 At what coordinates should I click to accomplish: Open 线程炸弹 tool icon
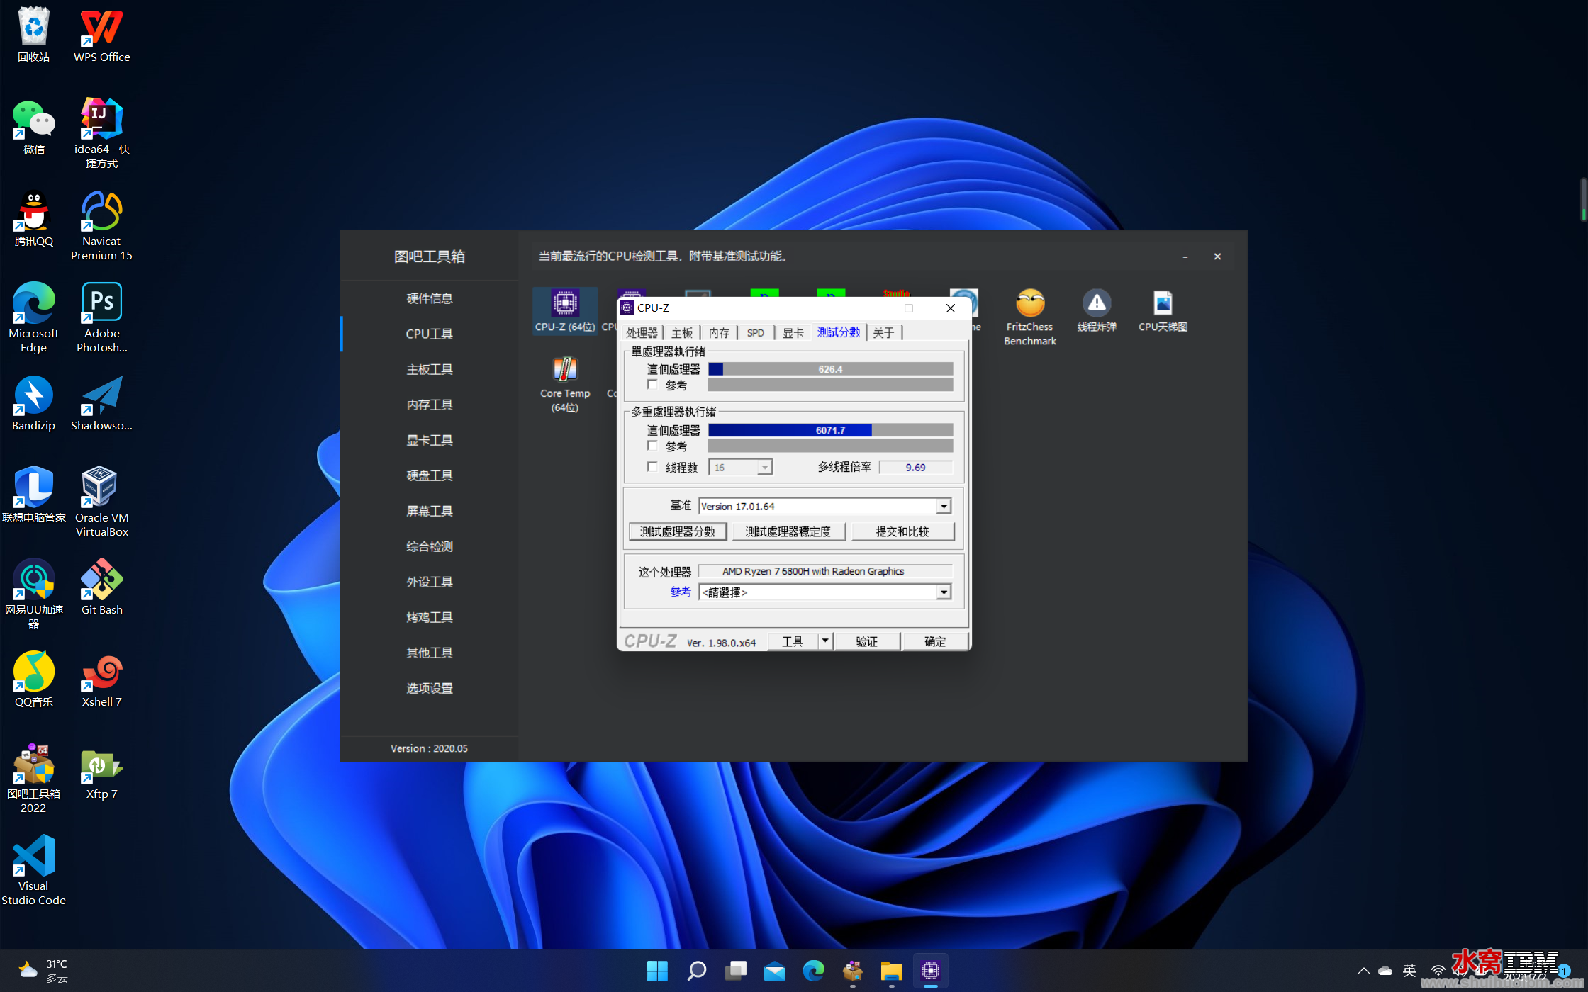[x=1097, y=310]
